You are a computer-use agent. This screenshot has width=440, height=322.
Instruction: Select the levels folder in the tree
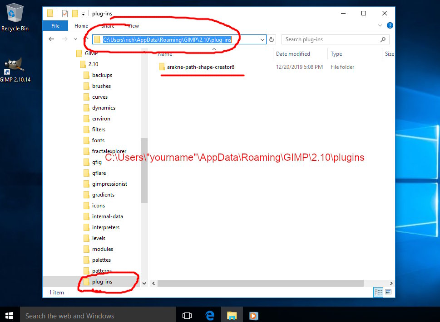coord(94,238)
